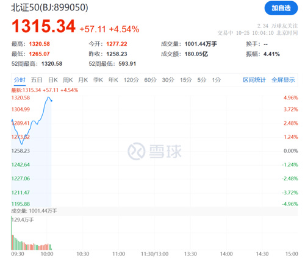This screenshot has width=305, height=259.
Task: Click the 最新 chart header line
Action: (x=45, y=90)
